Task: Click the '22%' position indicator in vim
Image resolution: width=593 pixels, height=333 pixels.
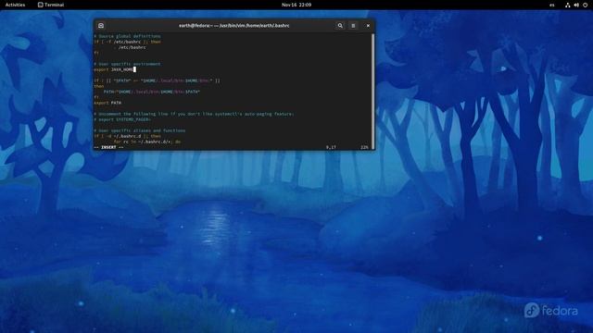Action: click(x=364, y=147)
